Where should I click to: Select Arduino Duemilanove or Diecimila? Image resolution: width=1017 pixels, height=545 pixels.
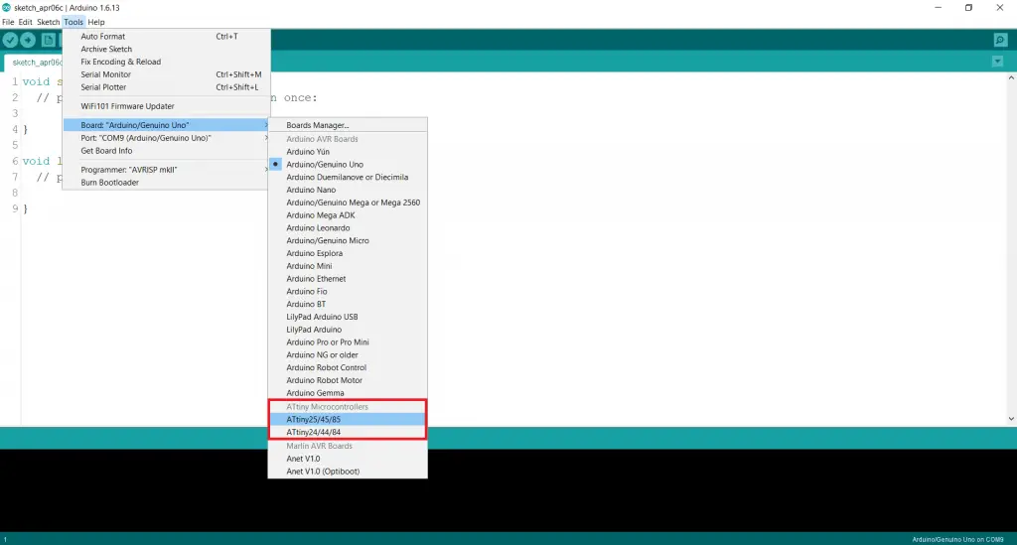click(348, 177)
